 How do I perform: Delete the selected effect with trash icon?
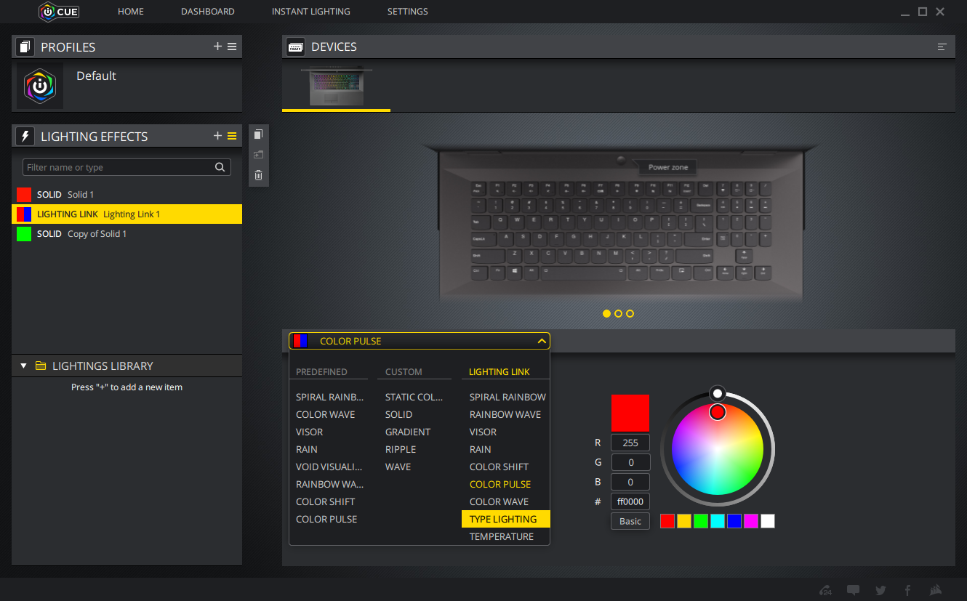(x=258, y=175)
